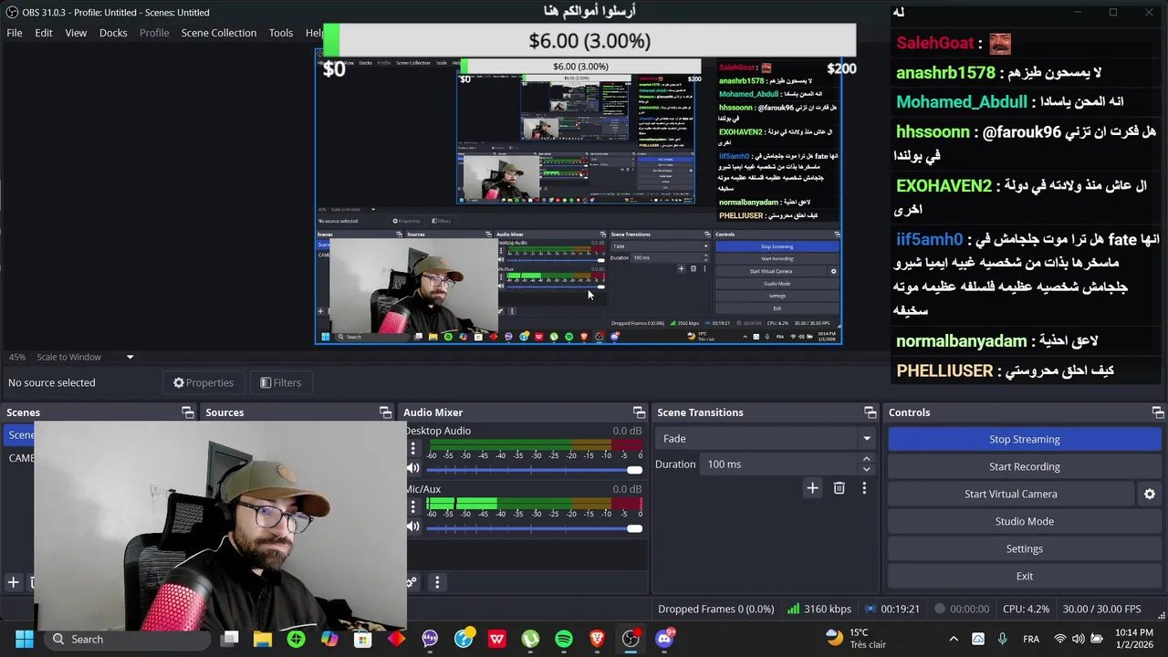Pop out the Sources dock panel
Screen dimensions: 1168x657
click(x=385, y=412)
